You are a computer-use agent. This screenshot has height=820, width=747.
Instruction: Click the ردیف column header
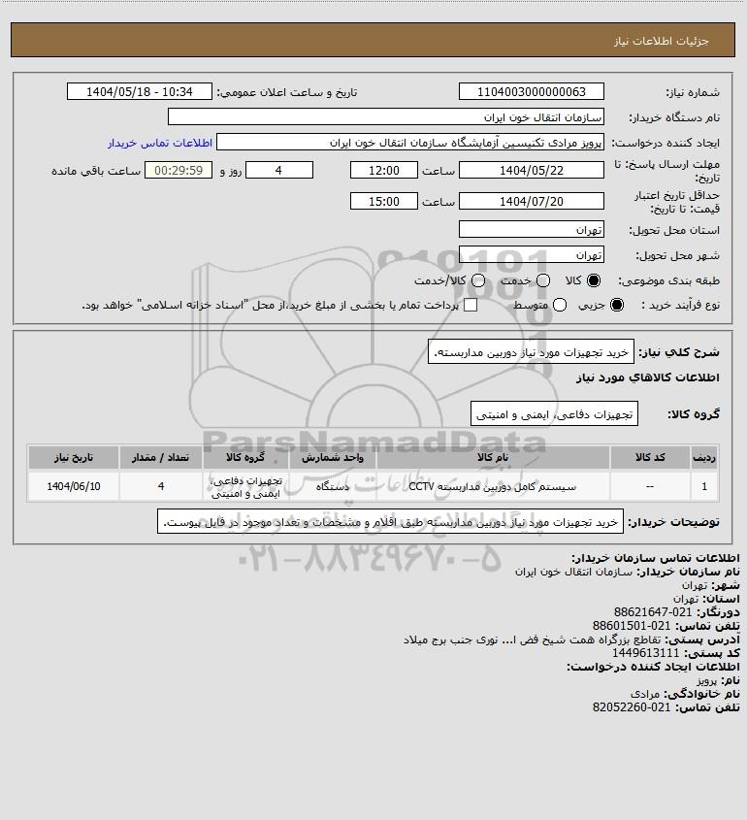(x=704, y=458)
